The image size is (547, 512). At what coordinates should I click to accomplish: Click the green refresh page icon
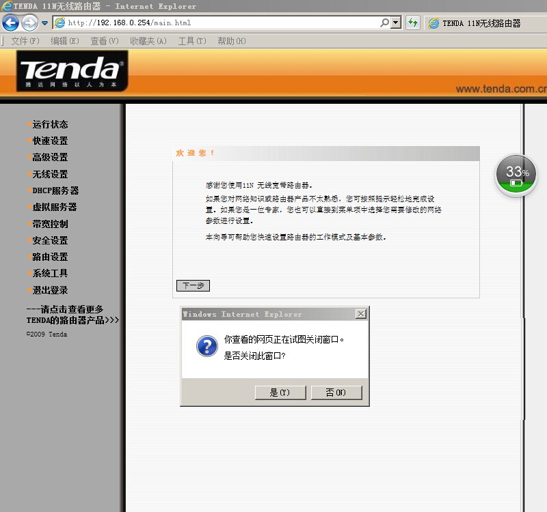[413, 23]
